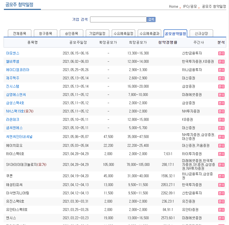This screenshot has height=225, width=229.
Task: Click the 분석 icon for 유안타스팩8호
Action: [221, 210]
